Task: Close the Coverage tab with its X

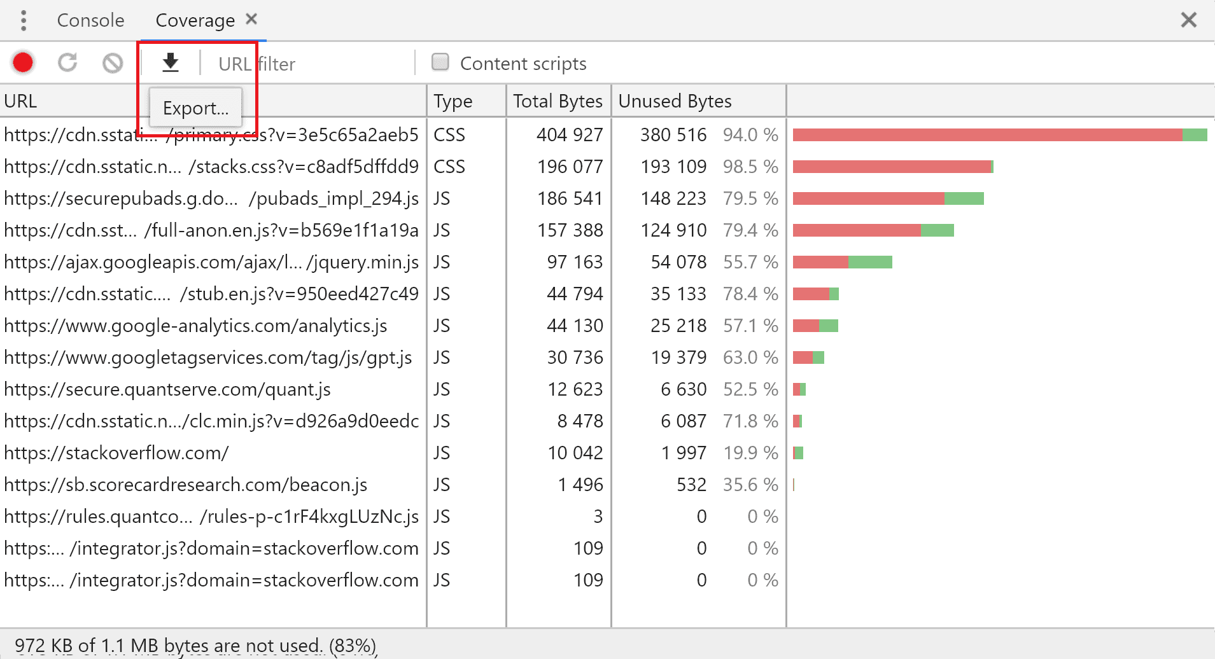Action: 251,20
